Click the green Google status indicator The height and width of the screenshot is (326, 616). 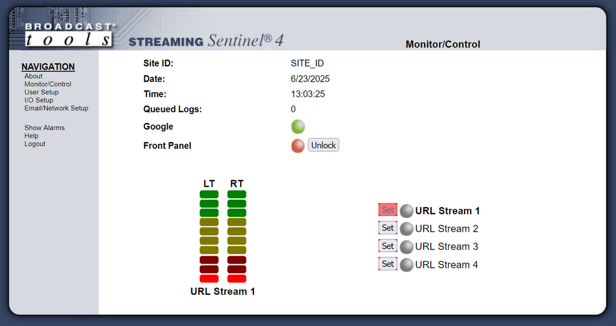click(x=298, y=127)
